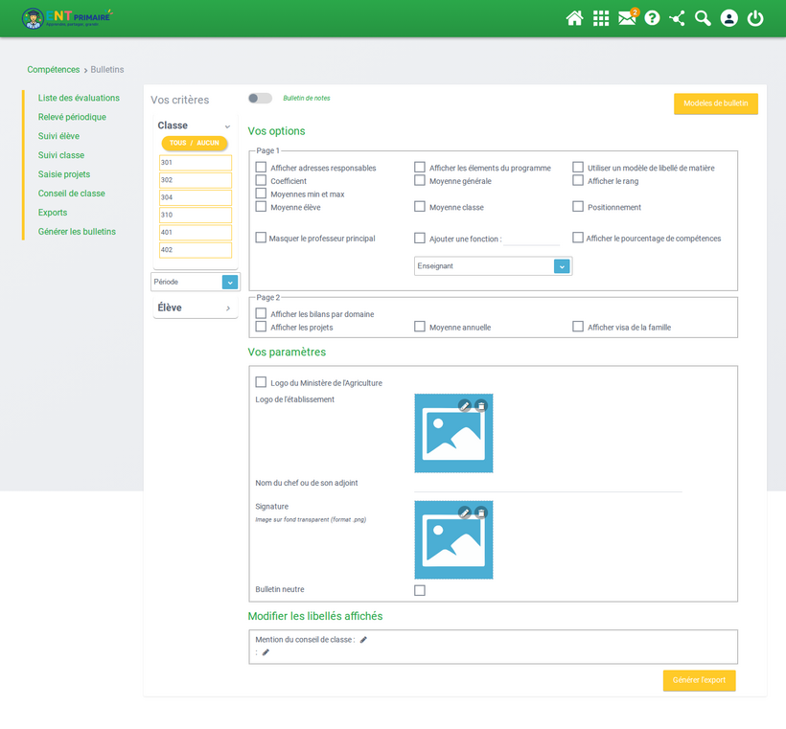Delete the signature image with trash icon
786x729 pixels.
pyautogui.click(x=481, y=513)
